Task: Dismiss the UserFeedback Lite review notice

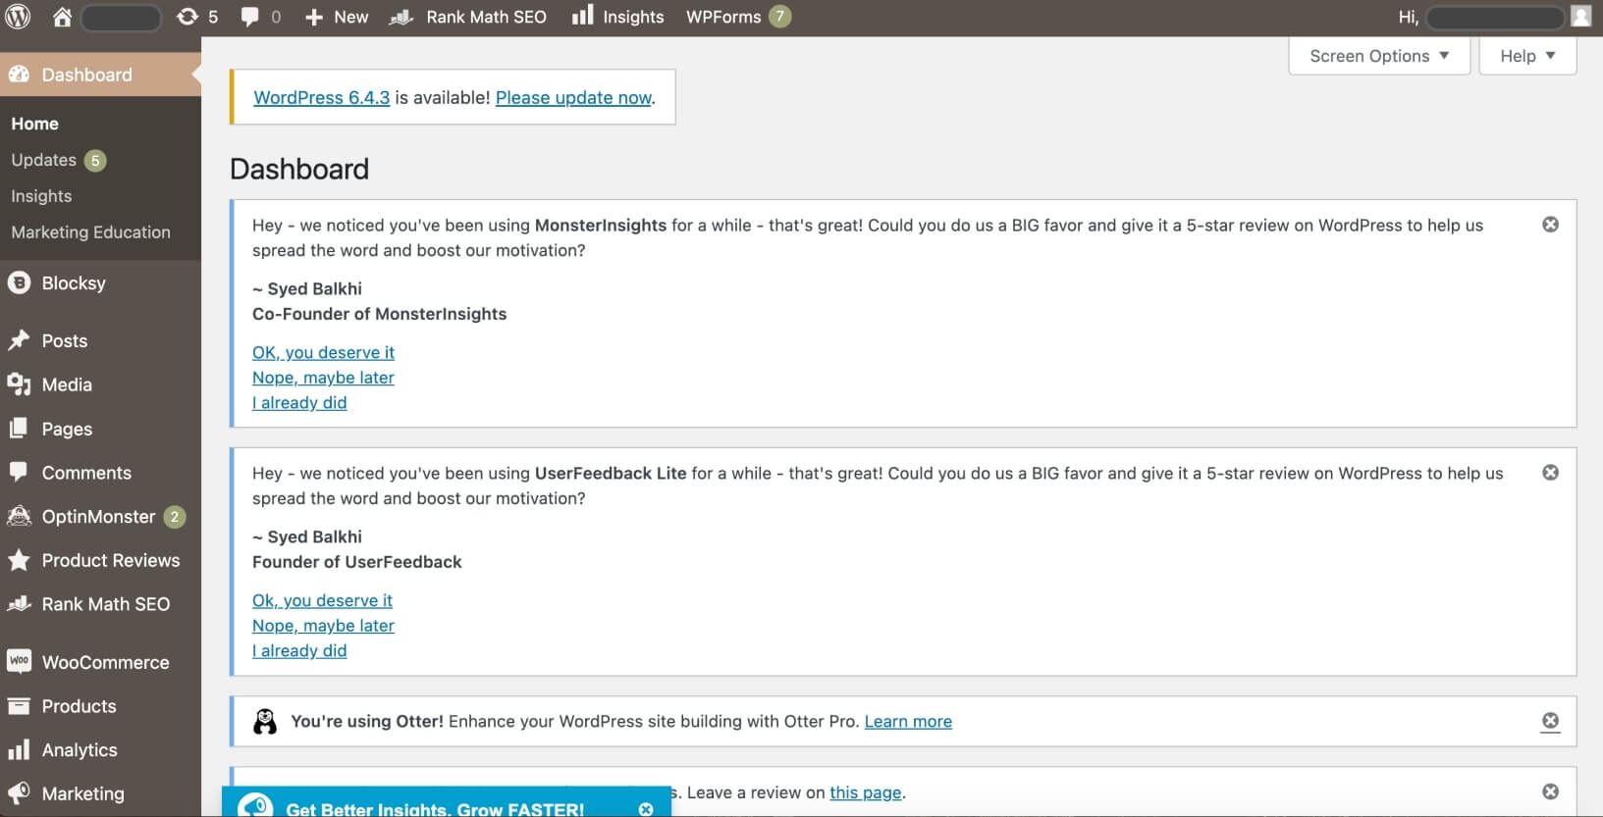Action: point(1550,473)
